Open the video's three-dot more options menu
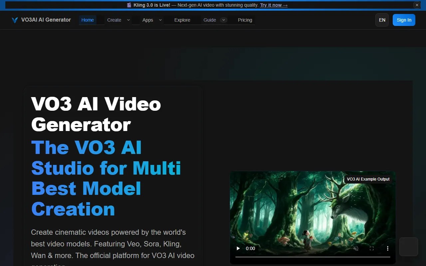Viewport: 426px width, 266px height. (x=388, y=248)
